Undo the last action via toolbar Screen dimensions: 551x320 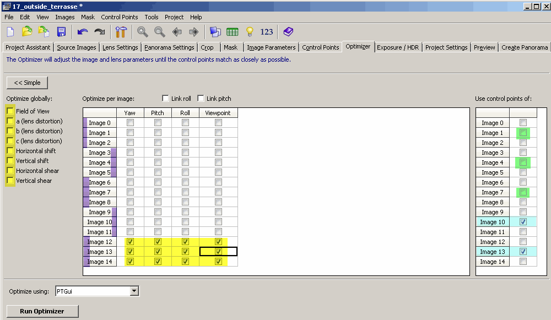[x=83, y=31]
